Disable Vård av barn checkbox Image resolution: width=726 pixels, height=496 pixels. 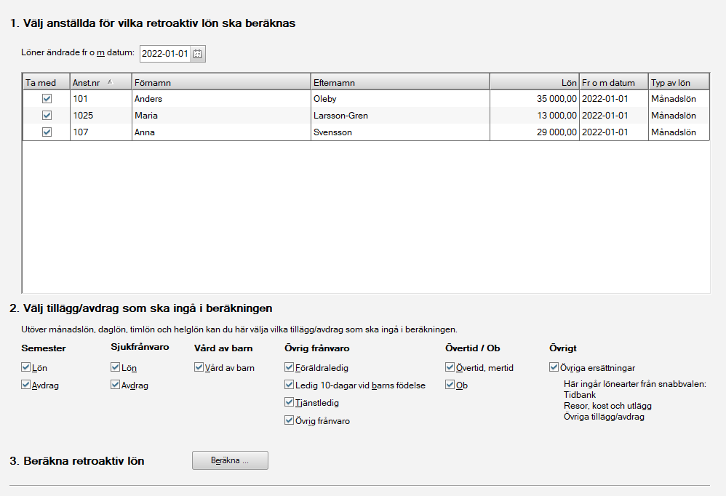click(x=199, y=368)
